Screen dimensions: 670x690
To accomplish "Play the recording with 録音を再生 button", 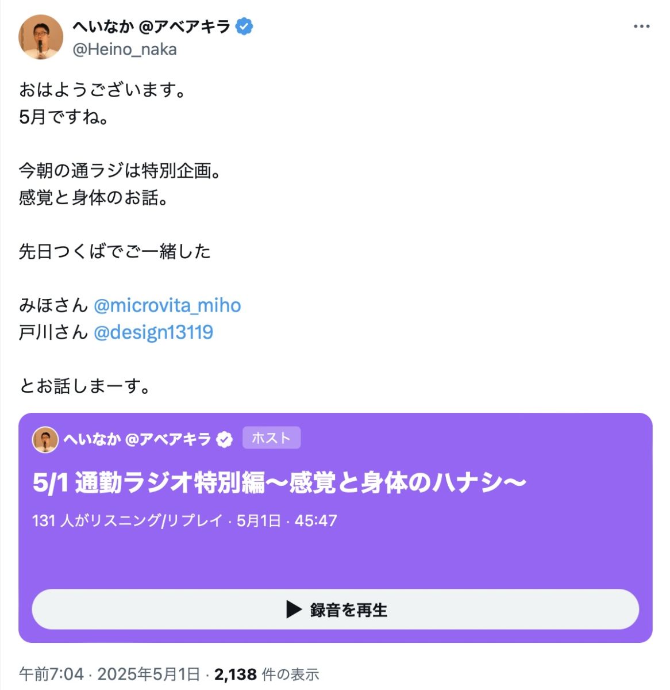I will pos(336,609).
